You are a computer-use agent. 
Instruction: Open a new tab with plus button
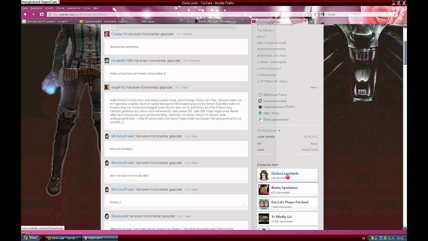[311, 21]
